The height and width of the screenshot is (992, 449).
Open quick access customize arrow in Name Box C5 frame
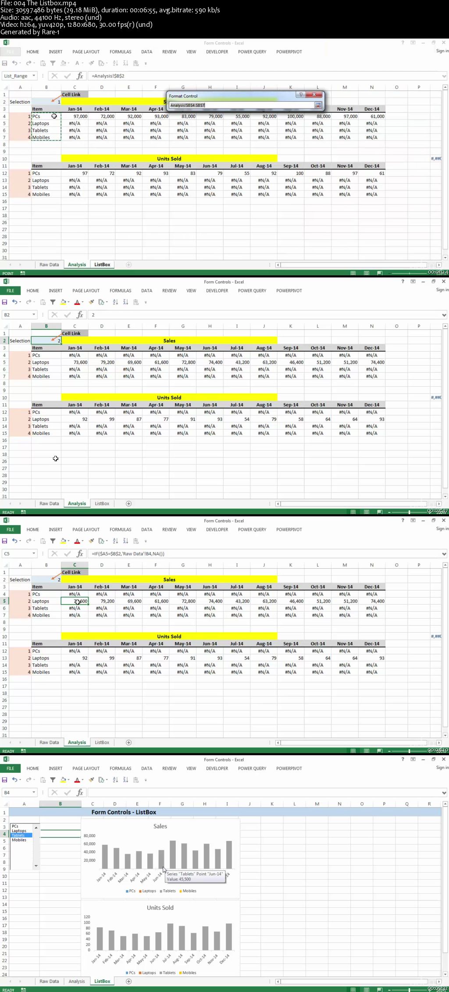click(146, 541)
